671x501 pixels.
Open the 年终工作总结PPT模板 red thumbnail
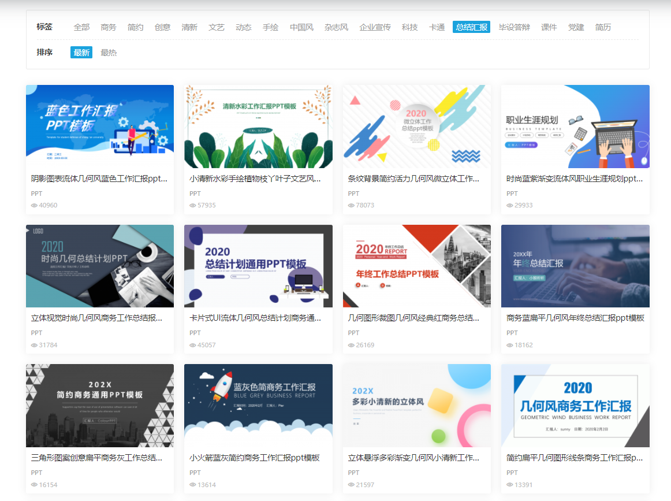point(417,266)
